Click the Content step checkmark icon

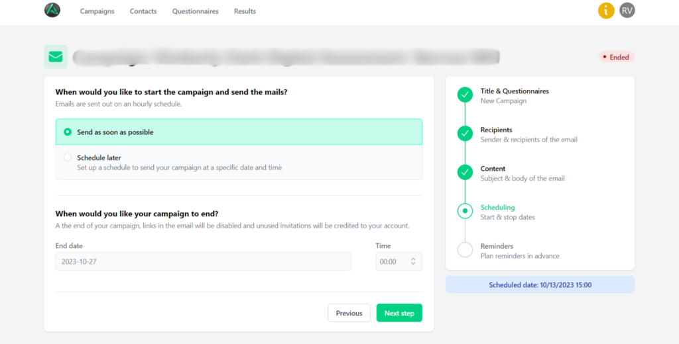pos(465,173)
